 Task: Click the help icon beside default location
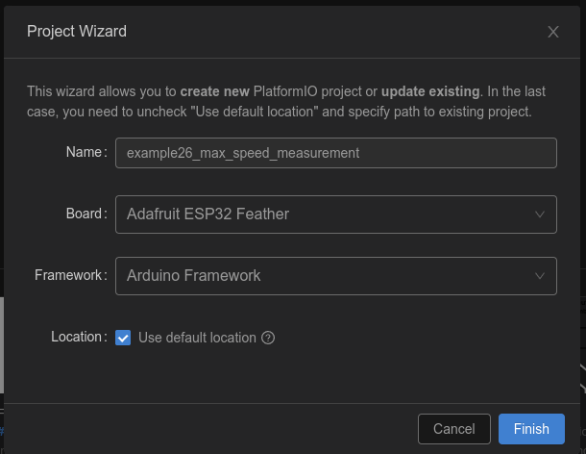pos(269,338)
